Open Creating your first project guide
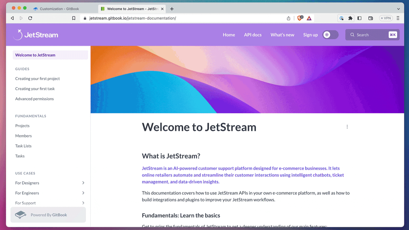 (37, 79)
